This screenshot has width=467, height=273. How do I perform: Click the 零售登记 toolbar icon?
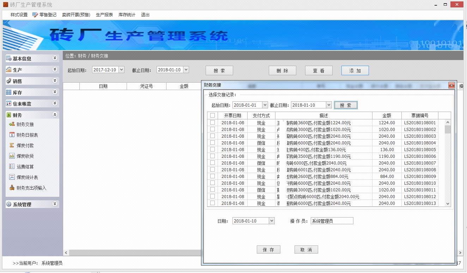pos(35,15)
